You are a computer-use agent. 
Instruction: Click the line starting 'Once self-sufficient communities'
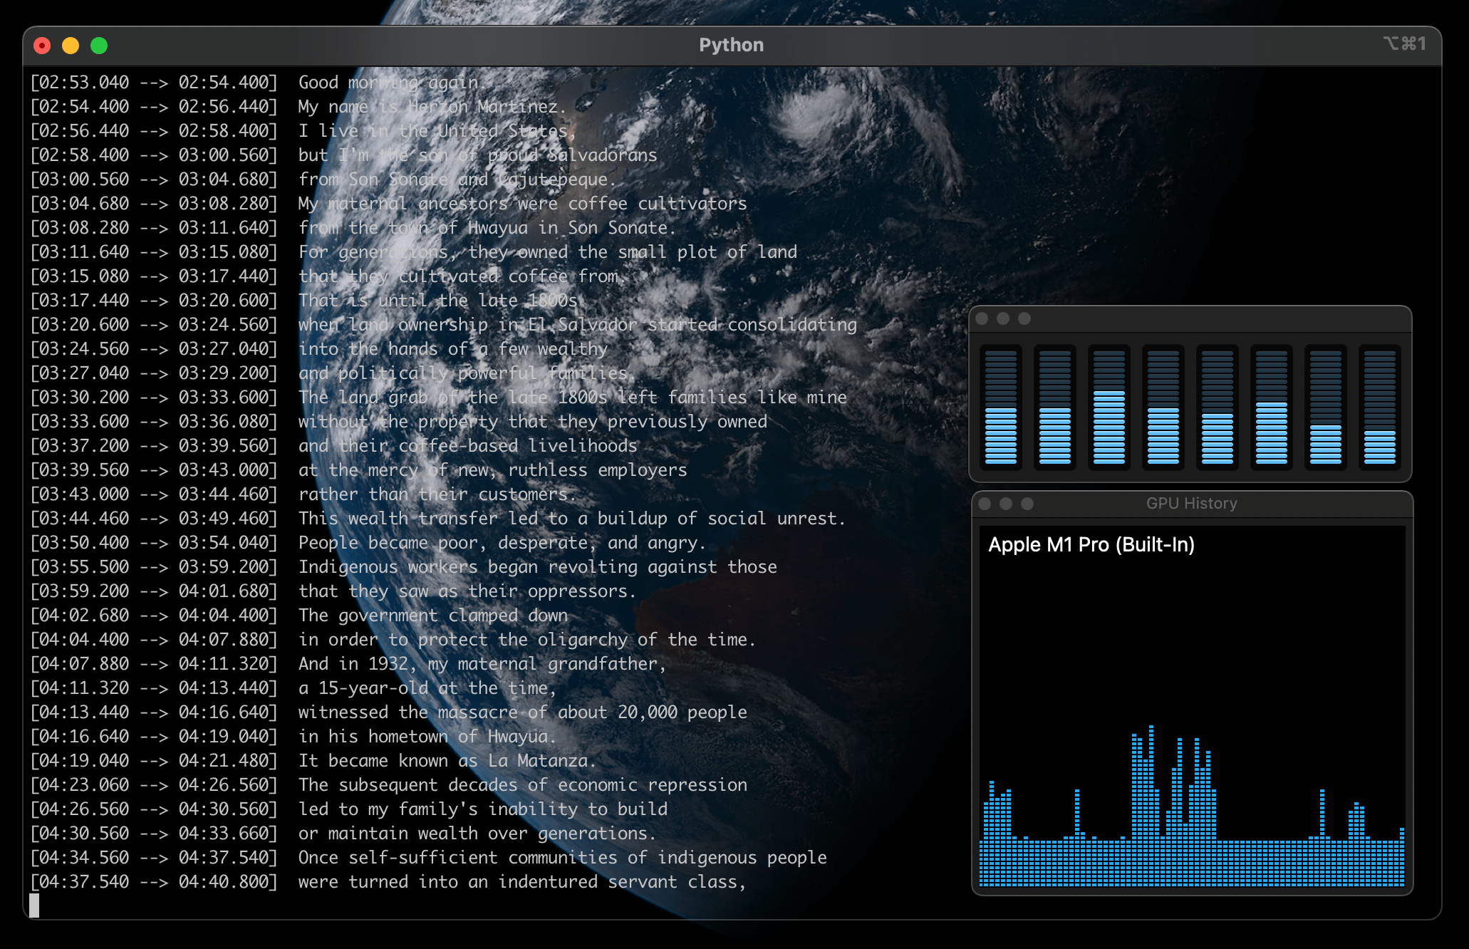click(x=563, y=858)
